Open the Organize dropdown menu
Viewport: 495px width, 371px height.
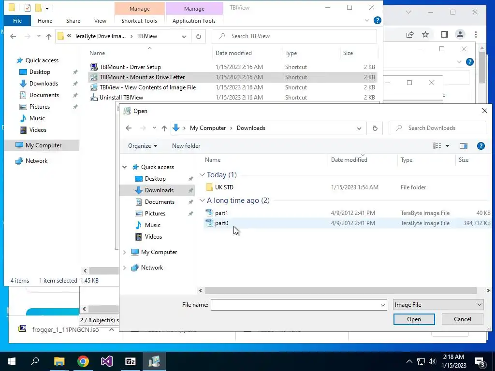[143, 146]
